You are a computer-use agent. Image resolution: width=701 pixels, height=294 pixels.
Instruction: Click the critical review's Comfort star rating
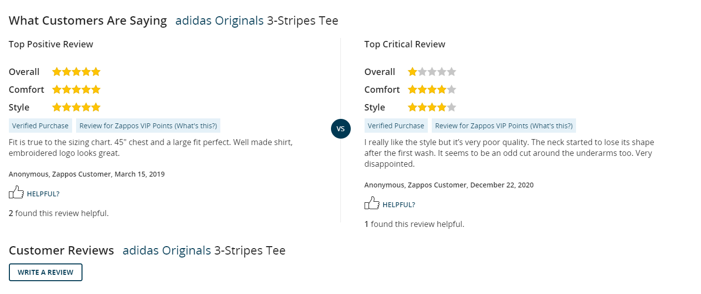tap(432, 90)
